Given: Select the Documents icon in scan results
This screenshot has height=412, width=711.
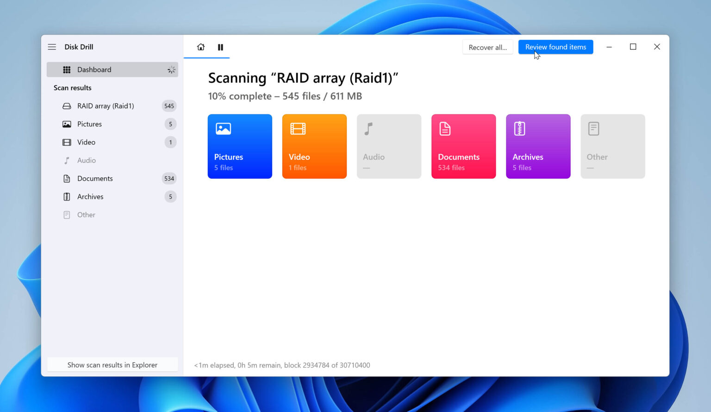Looking at the screenshot, I should 67,178.
